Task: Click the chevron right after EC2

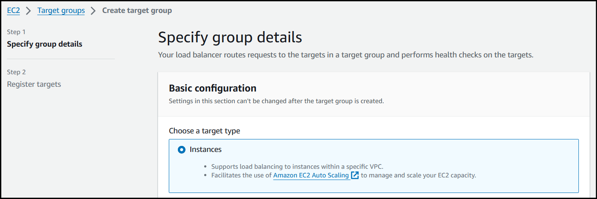Action: (28, 11)
